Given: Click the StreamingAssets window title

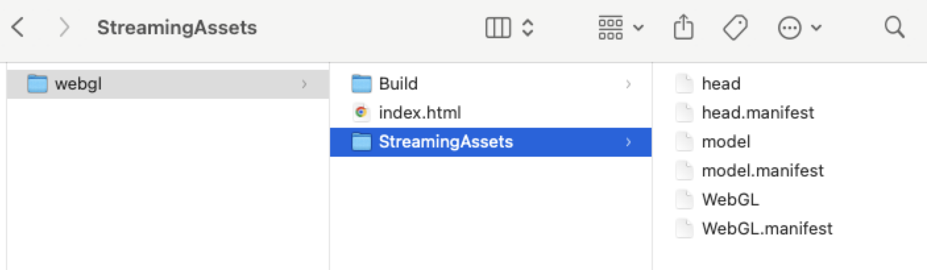Looking at the screenshot, I should [x=177, y=28].
